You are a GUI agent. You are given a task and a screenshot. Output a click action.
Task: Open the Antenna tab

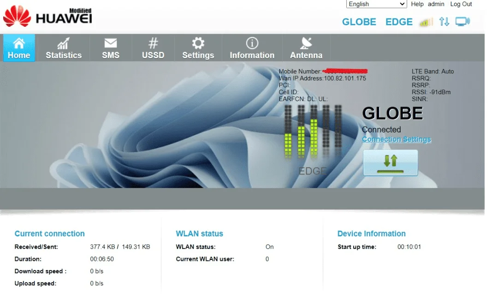[306, 48]
